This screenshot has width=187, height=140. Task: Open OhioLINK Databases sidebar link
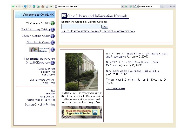tap(38, 62)
